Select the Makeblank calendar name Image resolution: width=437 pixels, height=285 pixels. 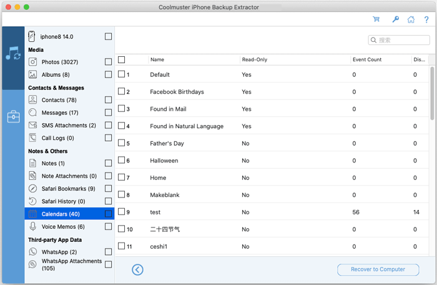[165, 195]
